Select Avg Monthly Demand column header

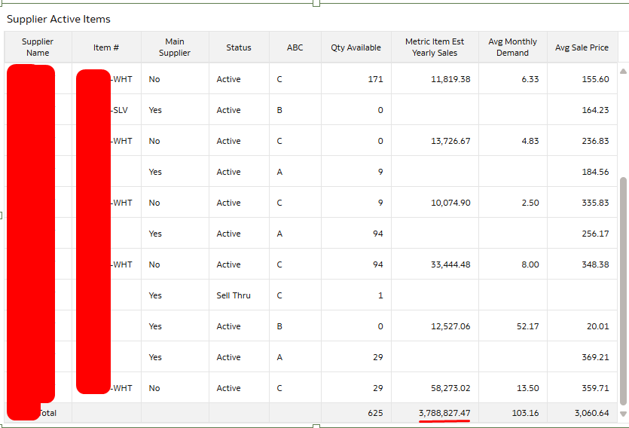512,47
